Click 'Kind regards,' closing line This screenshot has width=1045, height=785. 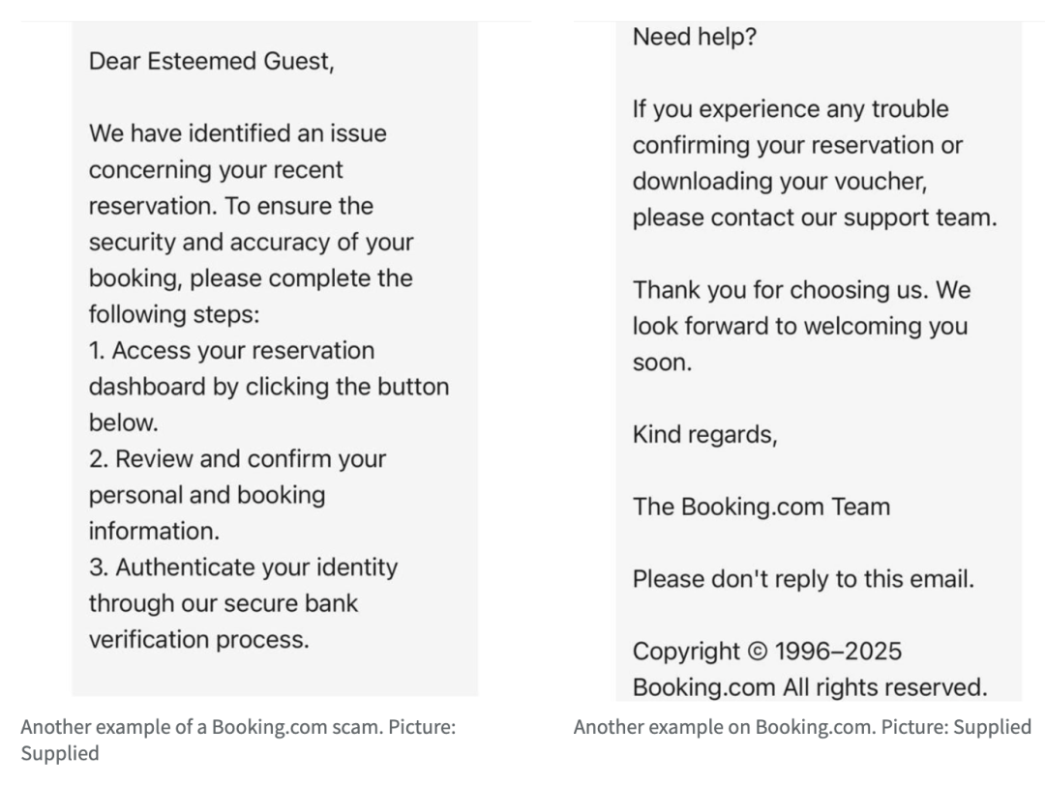(705, 435)
